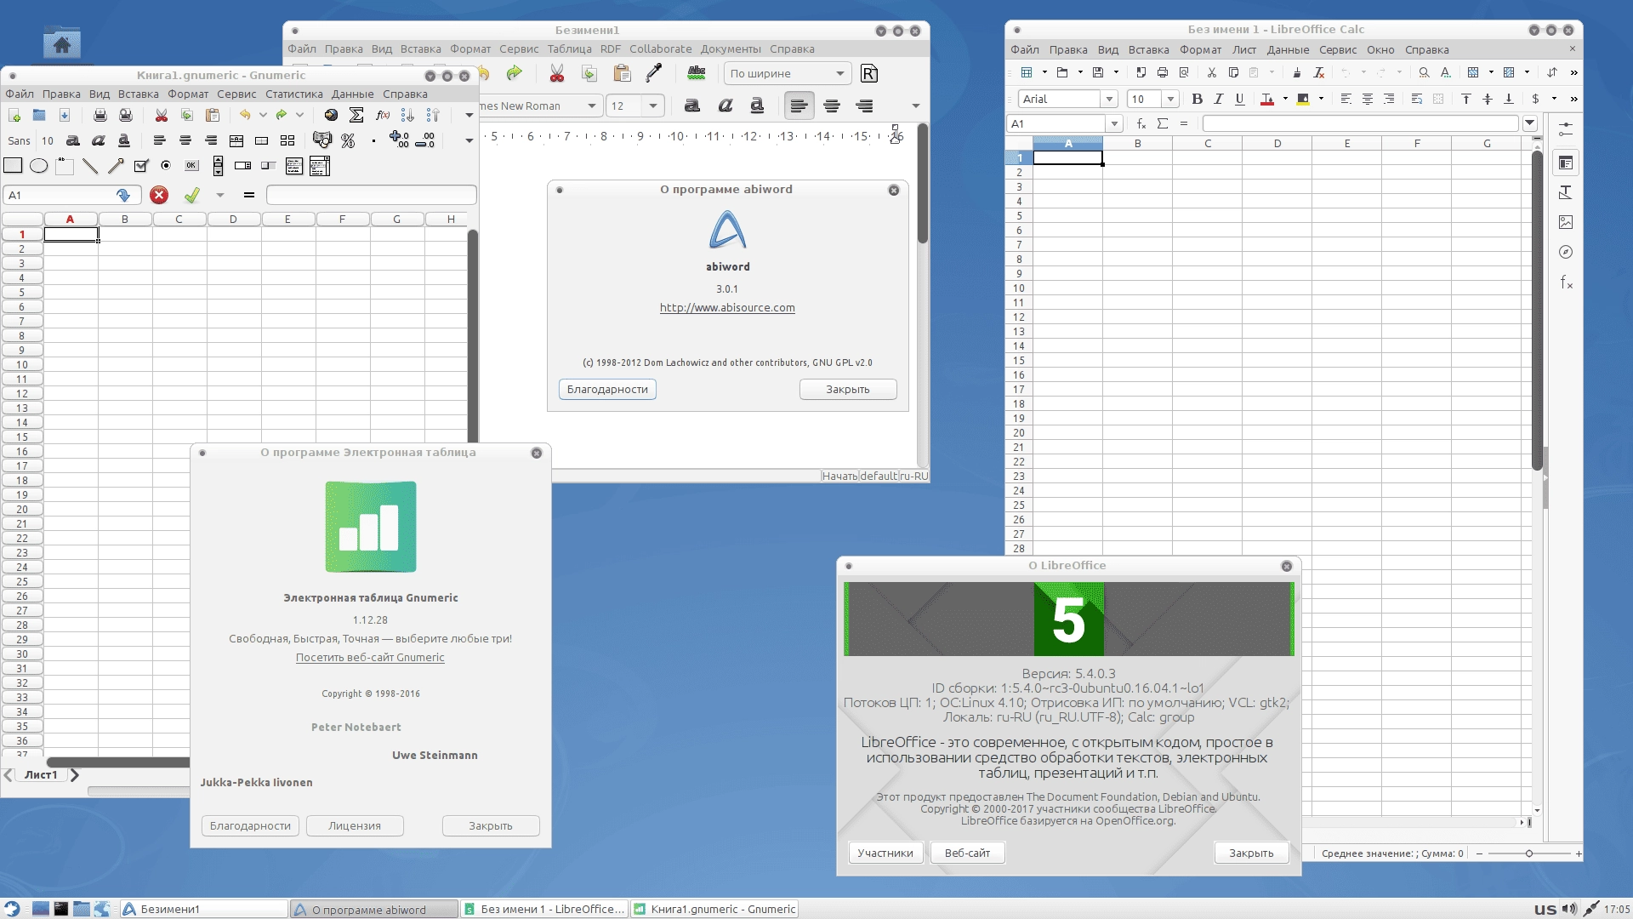
Task: Toggle Underline in LibreOffice Calc
Action: pyautogui.click(x=1239, y=99)
